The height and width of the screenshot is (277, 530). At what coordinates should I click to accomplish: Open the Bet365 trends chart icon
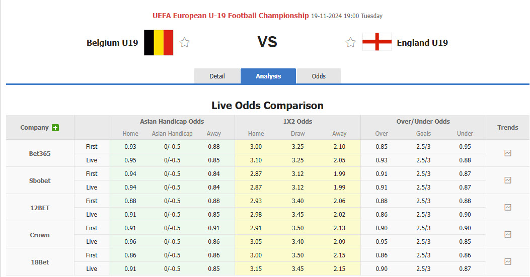pos(507,153)
